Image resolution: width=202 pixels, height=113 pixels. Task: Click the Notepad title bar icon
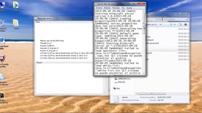pyautogui.click(x=96, y=4)
